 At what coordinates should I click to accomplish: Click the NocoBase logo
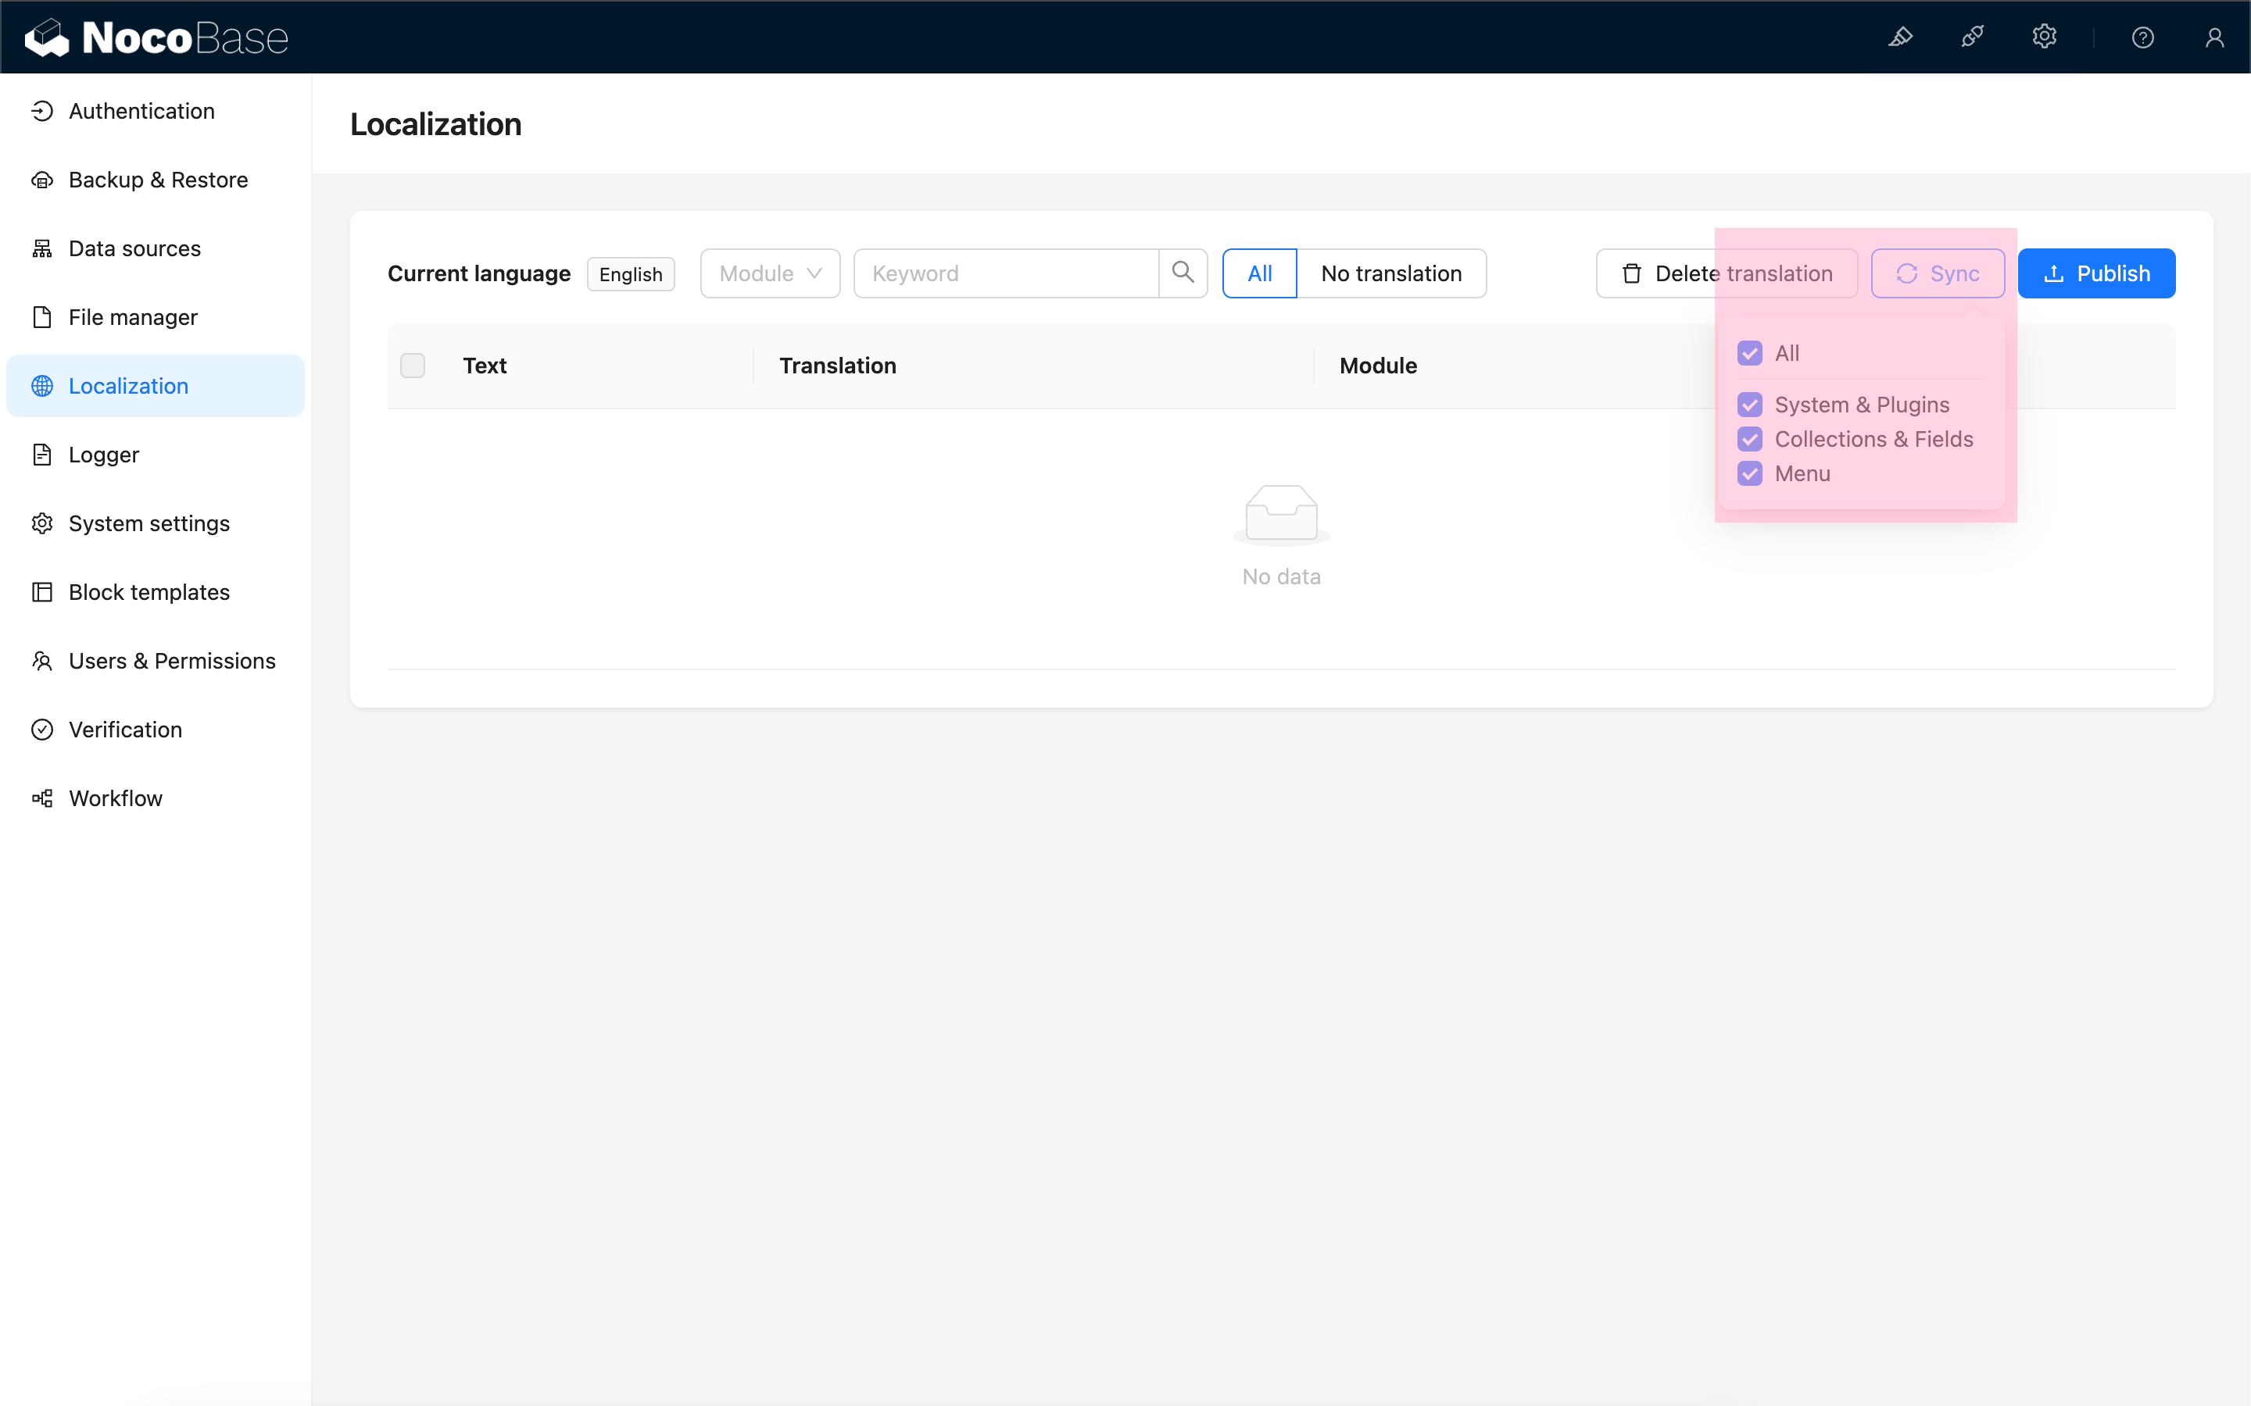tap(156, 37)
